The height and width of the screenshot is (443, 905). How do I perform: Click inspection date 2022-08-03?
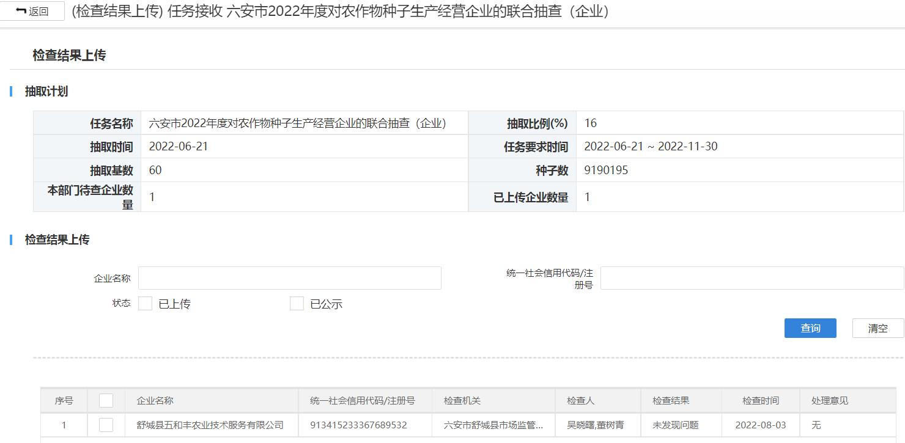point(761,425)
